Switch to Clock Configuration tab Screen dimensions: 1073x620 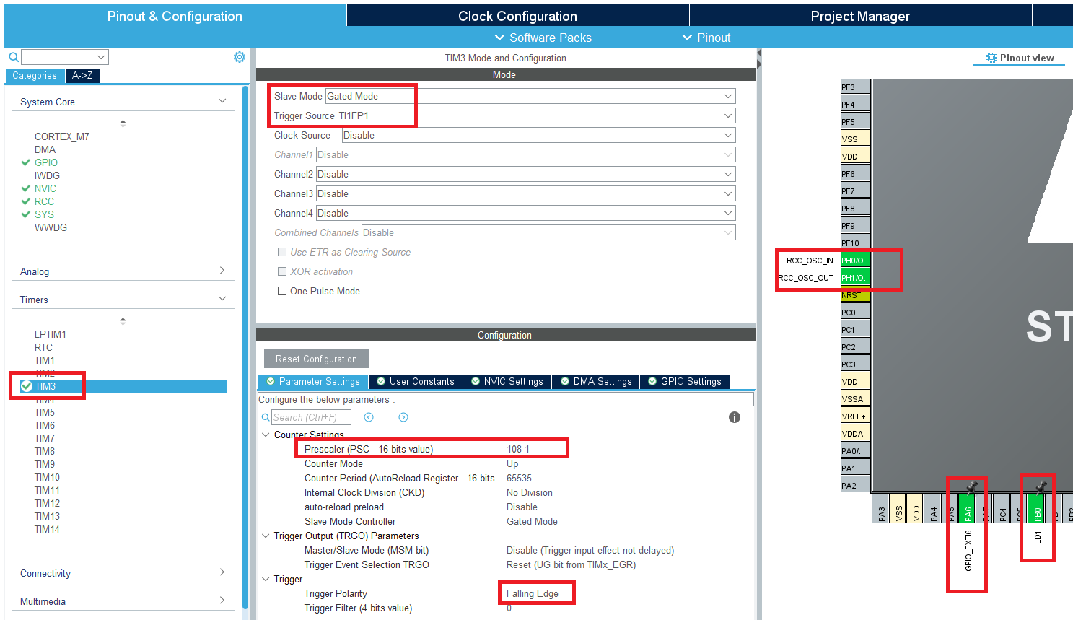517,16
